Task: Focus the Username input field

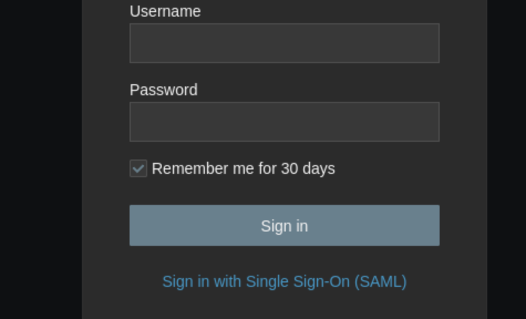Action: (x=284, y=43)
